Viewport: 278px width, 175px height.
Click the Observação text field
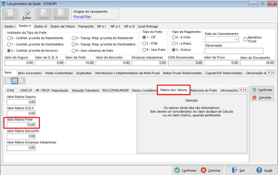[234, 51]
